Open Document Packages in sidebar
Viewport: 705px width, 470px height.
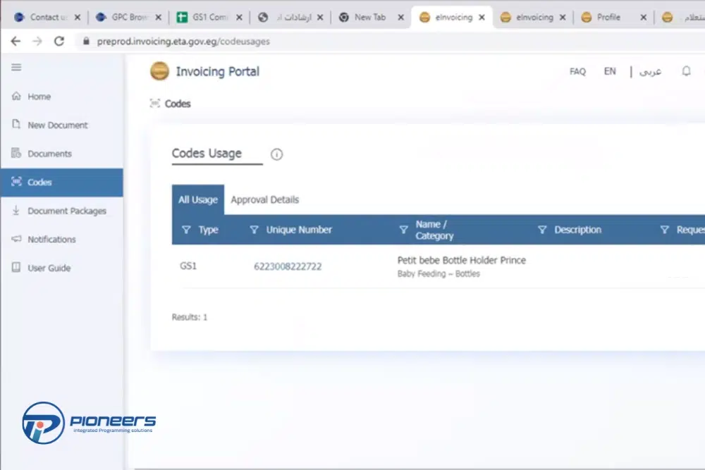pos(66,211)
